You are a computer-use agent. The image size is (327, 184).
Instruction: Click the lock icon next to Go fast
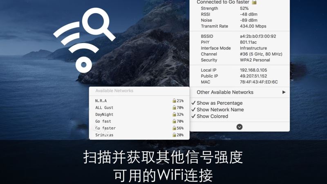pyautogui.click(x=174, y=121)
